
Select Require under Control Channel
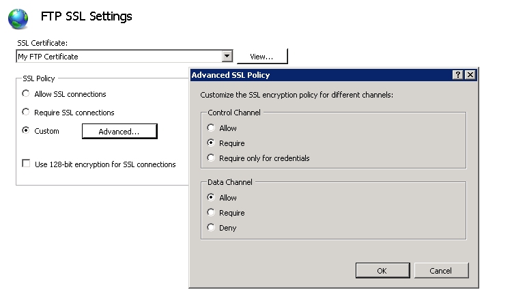(x=212, y=143)
